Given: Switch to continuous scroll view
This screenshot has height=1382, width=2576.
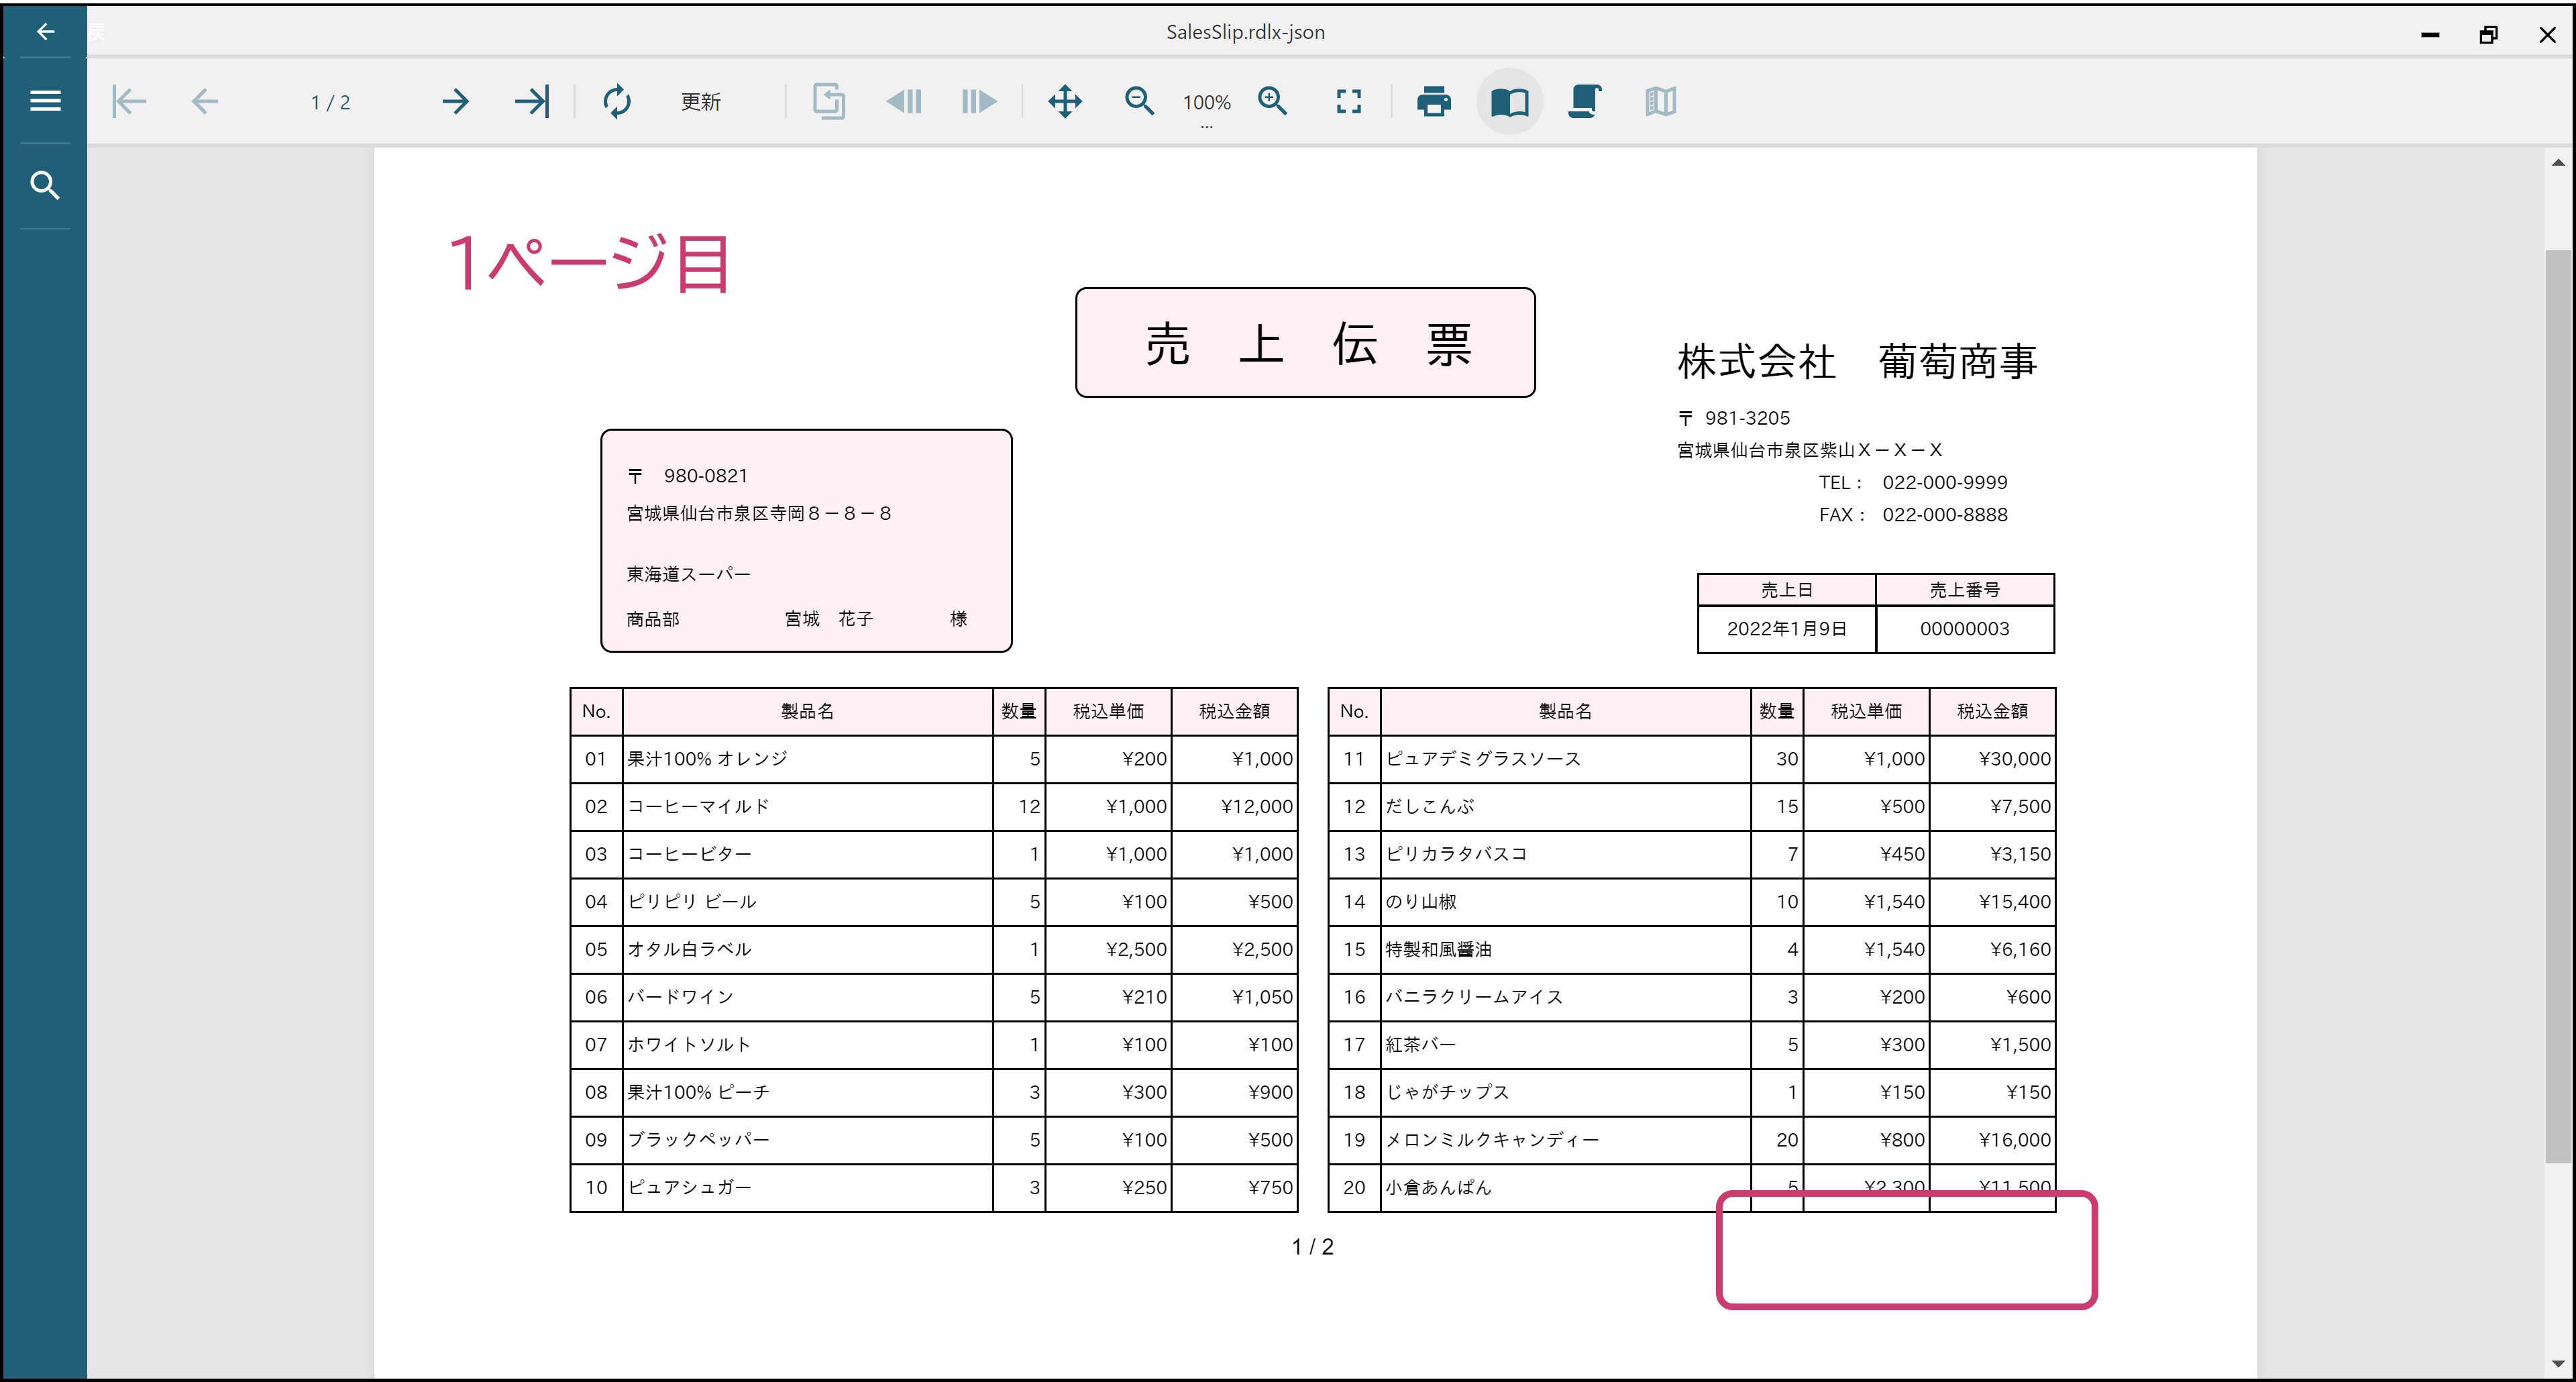Looking at the screenshot, I should pyautogui.click(x=1585, y=101).
